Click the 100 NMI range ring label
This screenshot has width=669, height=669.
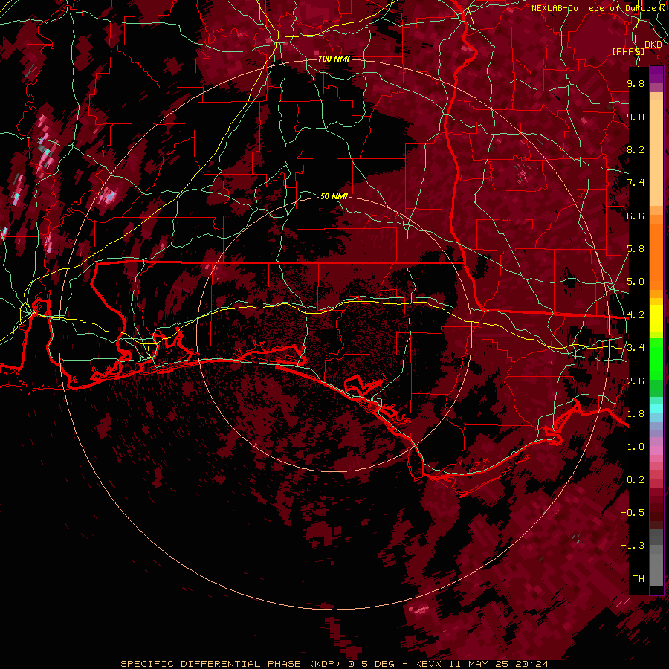click(x=334, y=59)
